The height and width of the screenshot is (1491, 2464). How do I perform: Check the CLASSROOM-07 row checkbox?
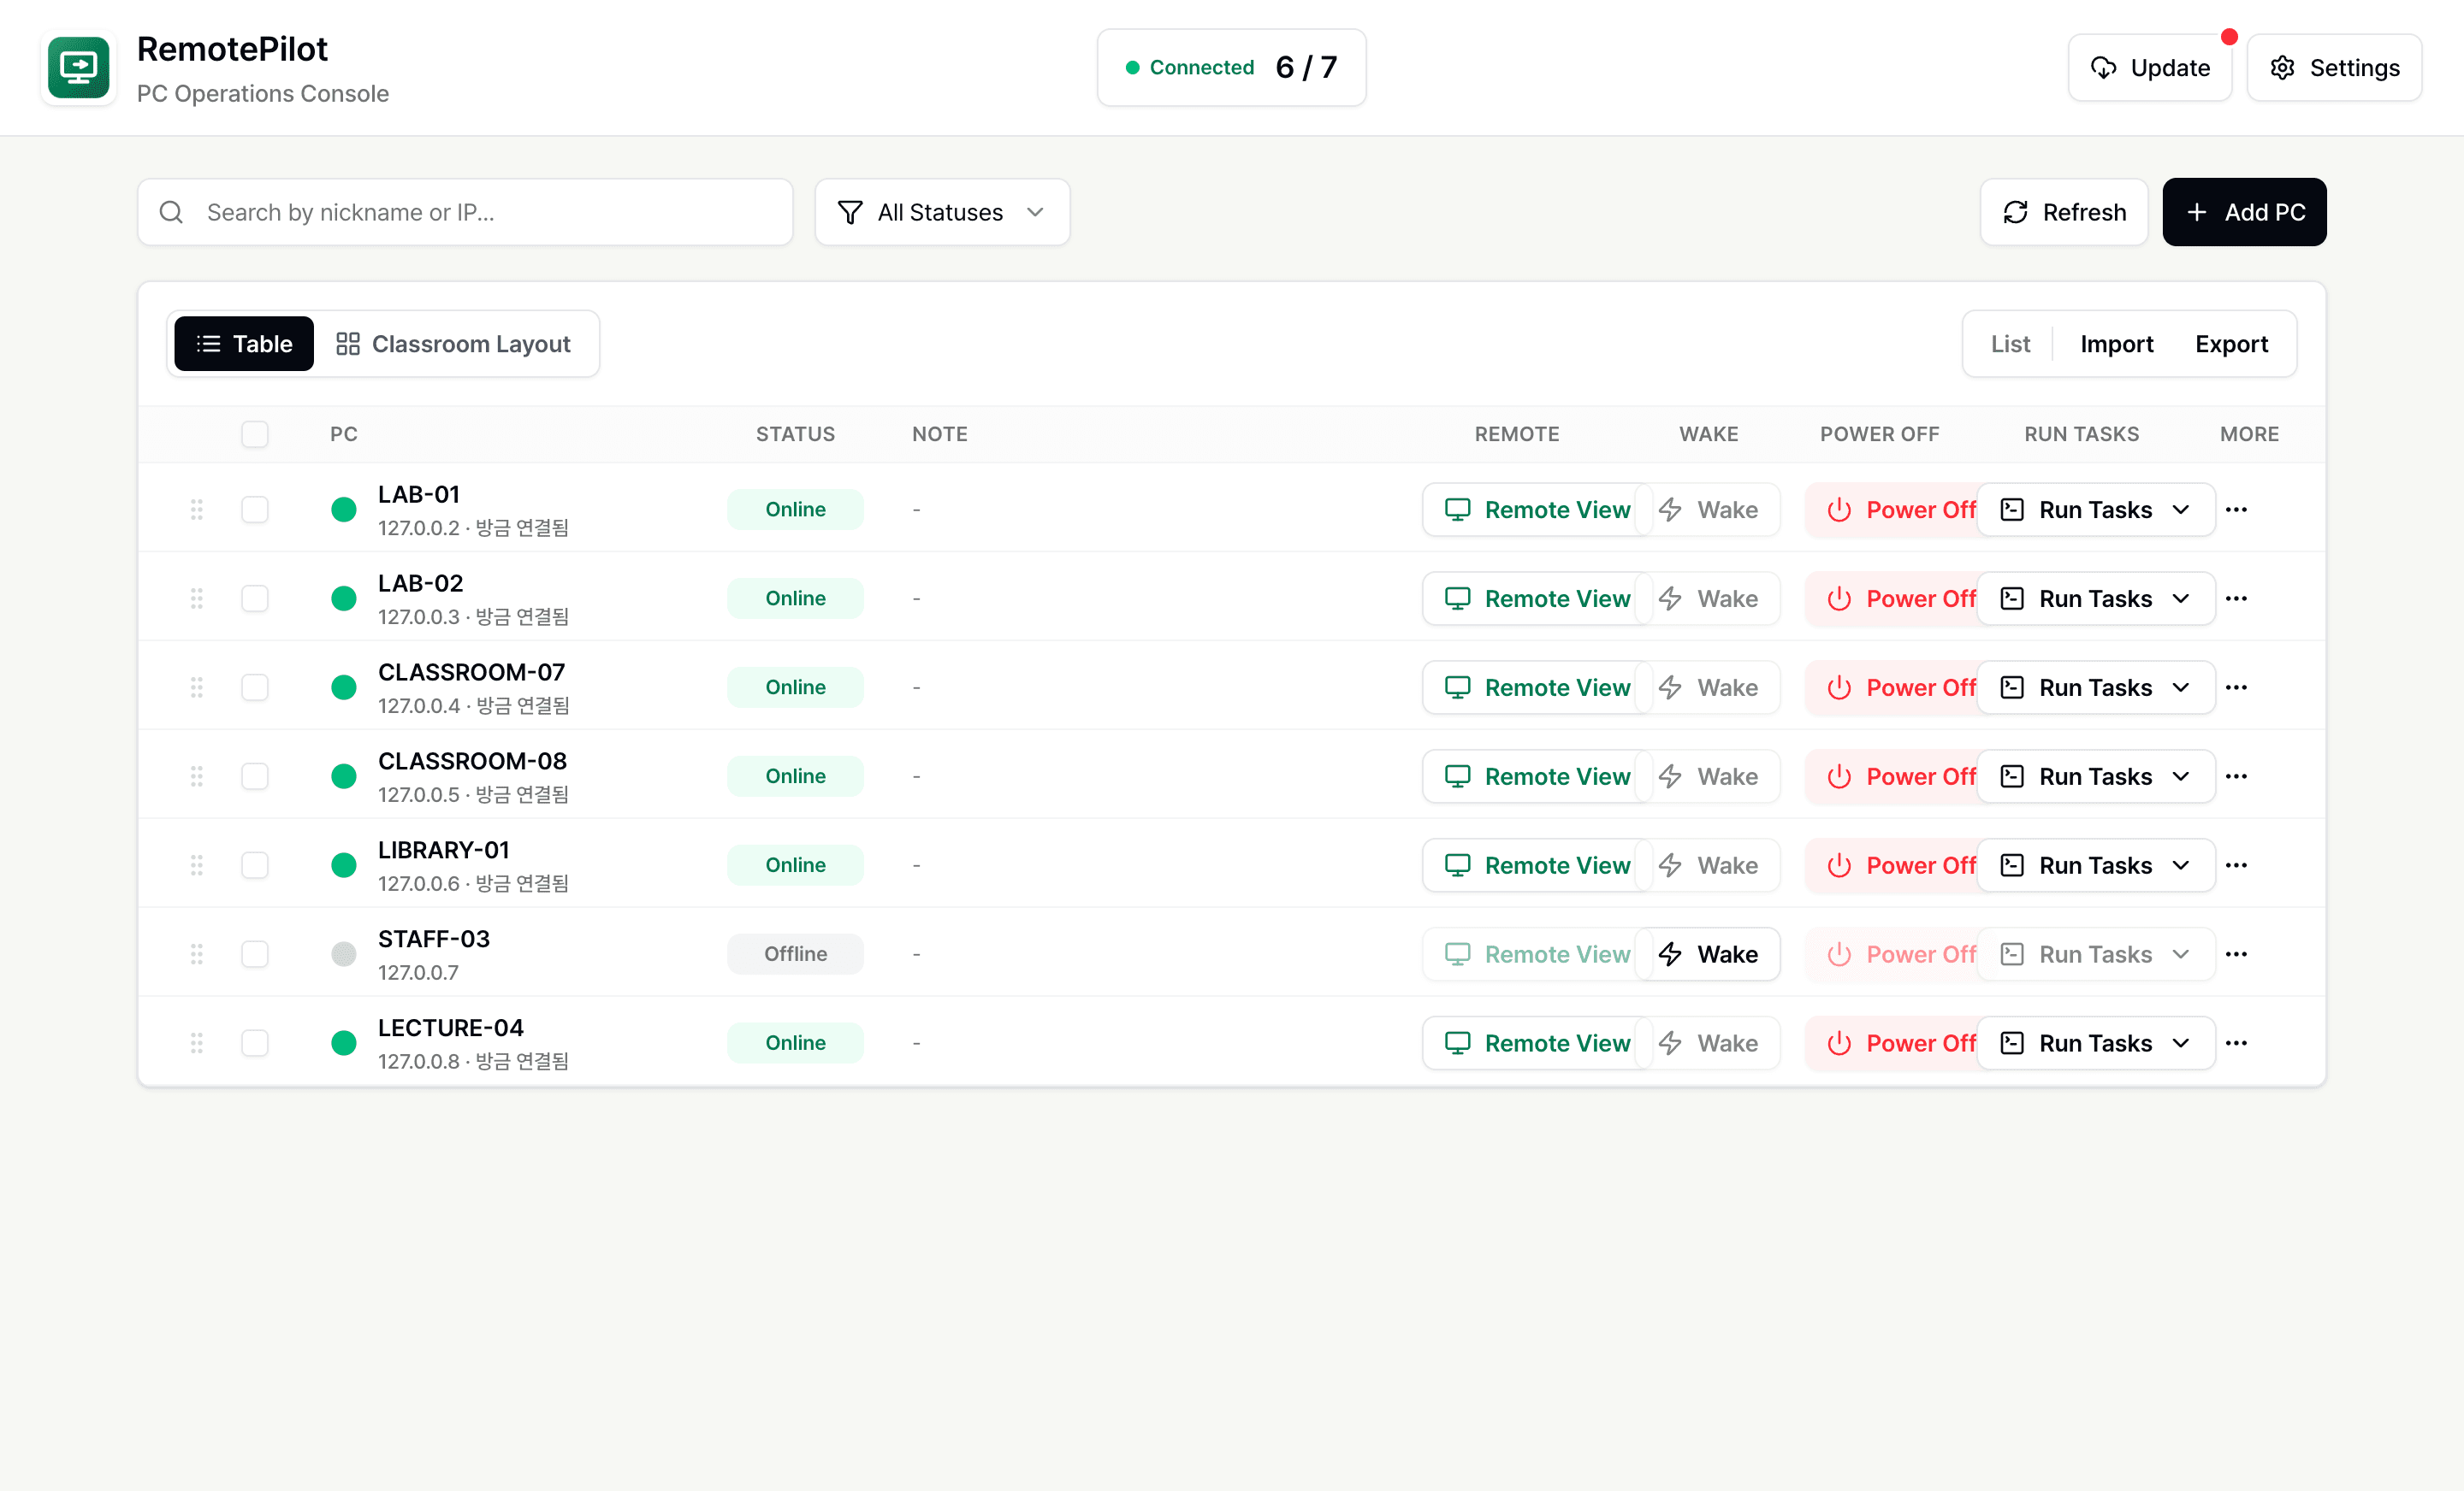[x=255, y=687]
